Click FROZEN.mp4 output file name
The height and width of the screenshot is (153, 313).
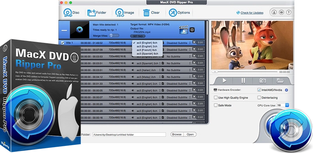142,32
